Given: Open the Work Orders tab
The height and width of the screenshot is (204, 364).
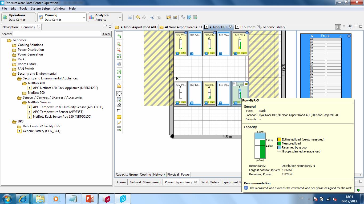Looking at the screenshot, I should point(210,182).
